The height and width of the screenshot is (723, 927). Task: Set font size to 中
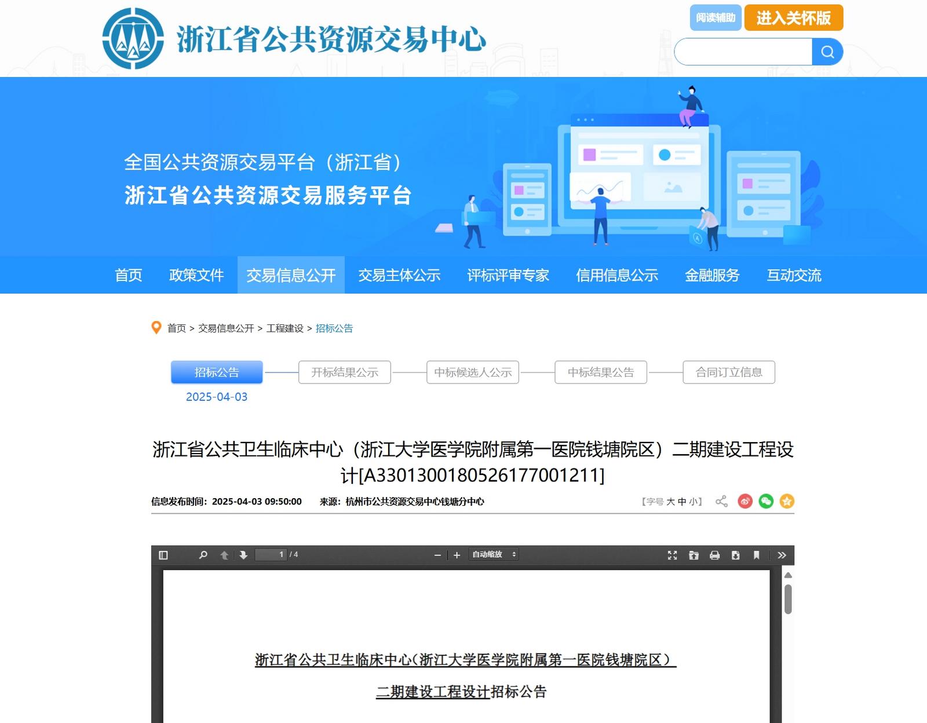pos(682,502)
